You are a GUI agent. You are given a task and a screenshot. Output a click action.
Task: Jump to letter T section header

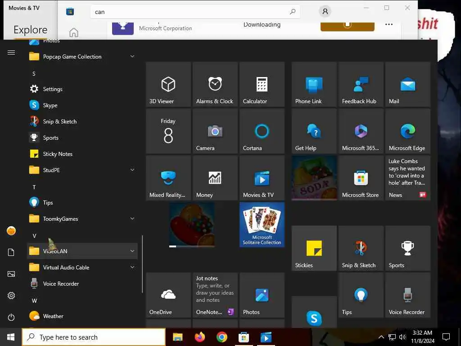coord(34,187)
